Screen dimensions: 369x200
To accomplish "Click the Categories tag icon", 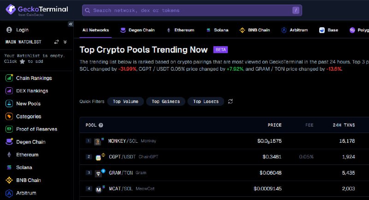I will point(9,116).
